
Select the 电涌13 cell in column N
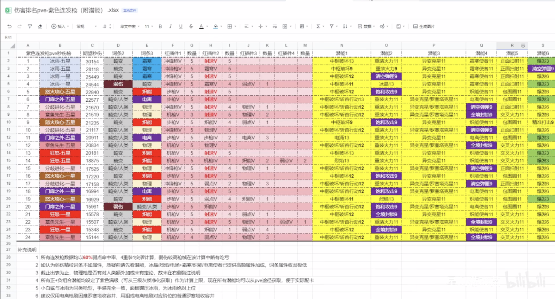click(341, 138)
